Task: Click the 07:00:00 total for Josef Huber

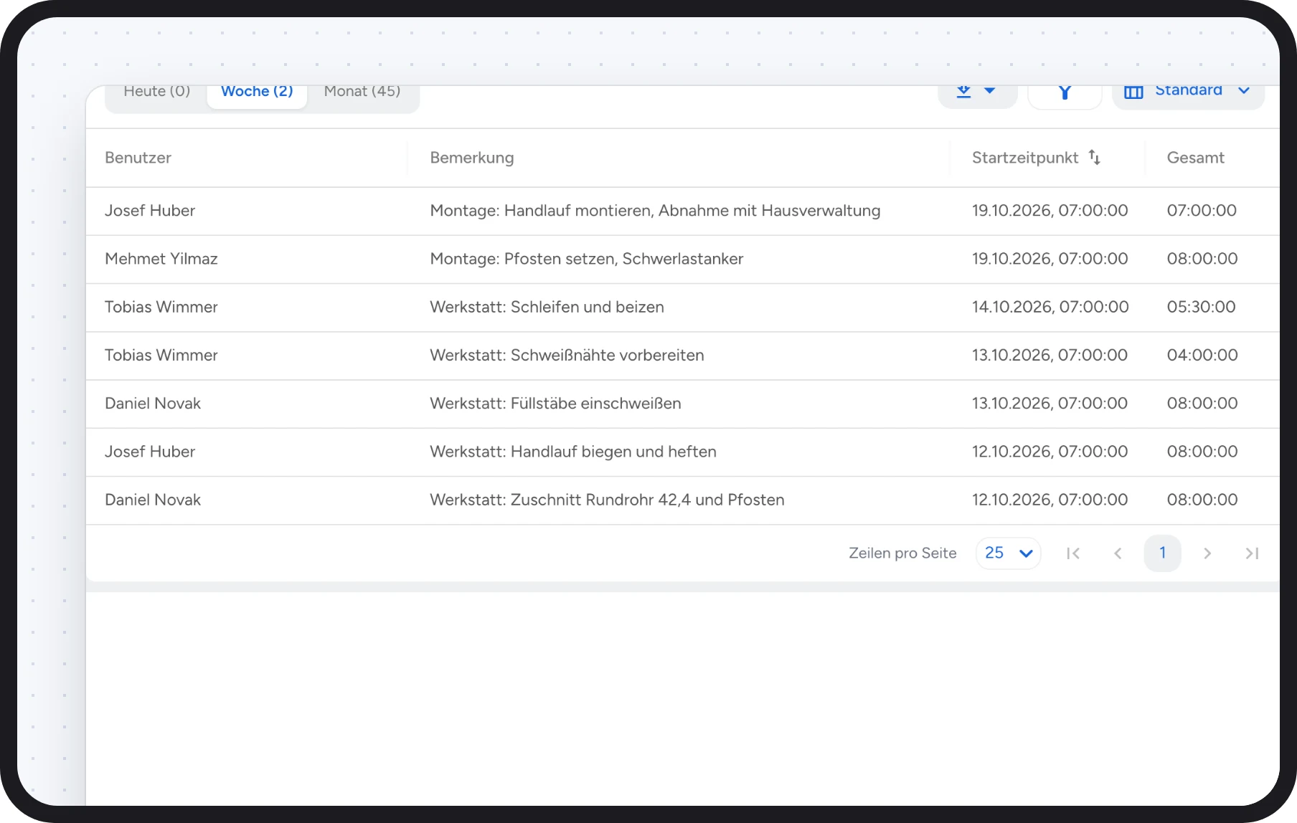Action: pos(1202,211)
